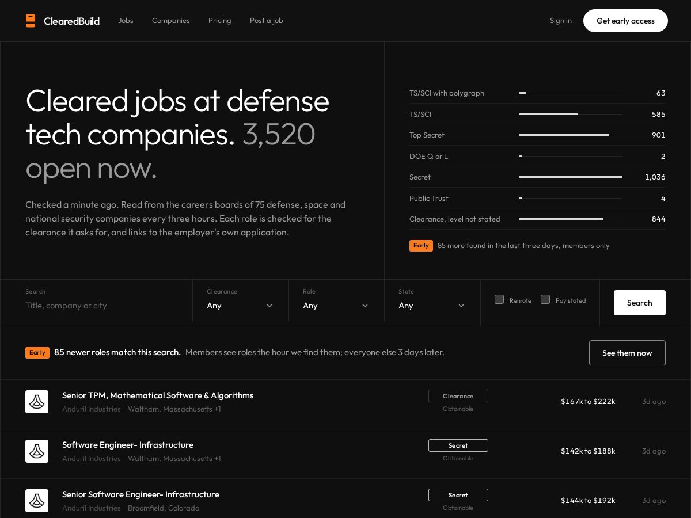
Task: Click $144k to $192k salary
Action: pos(588,500)
